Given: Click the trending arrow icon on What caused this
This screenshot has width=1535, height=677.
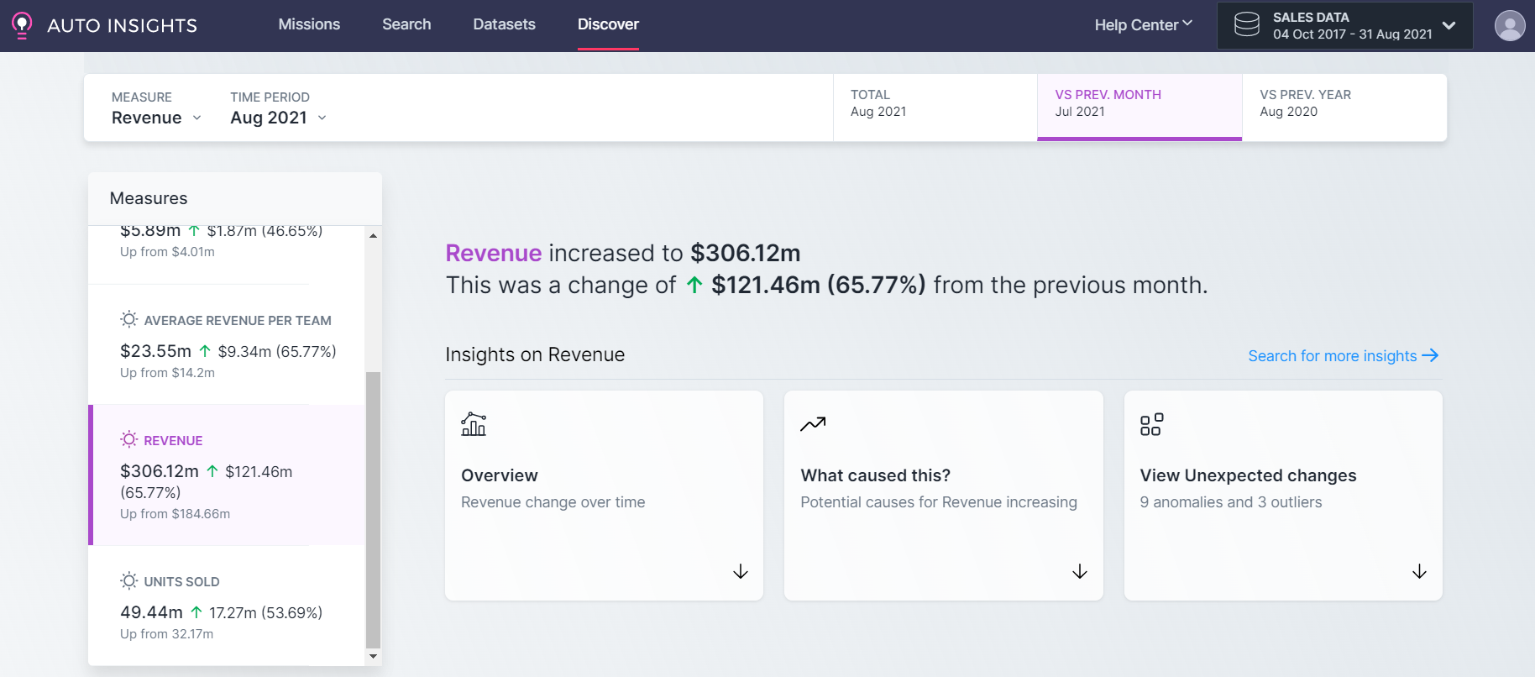Looking at the screenshot, I should pos(813,424).
